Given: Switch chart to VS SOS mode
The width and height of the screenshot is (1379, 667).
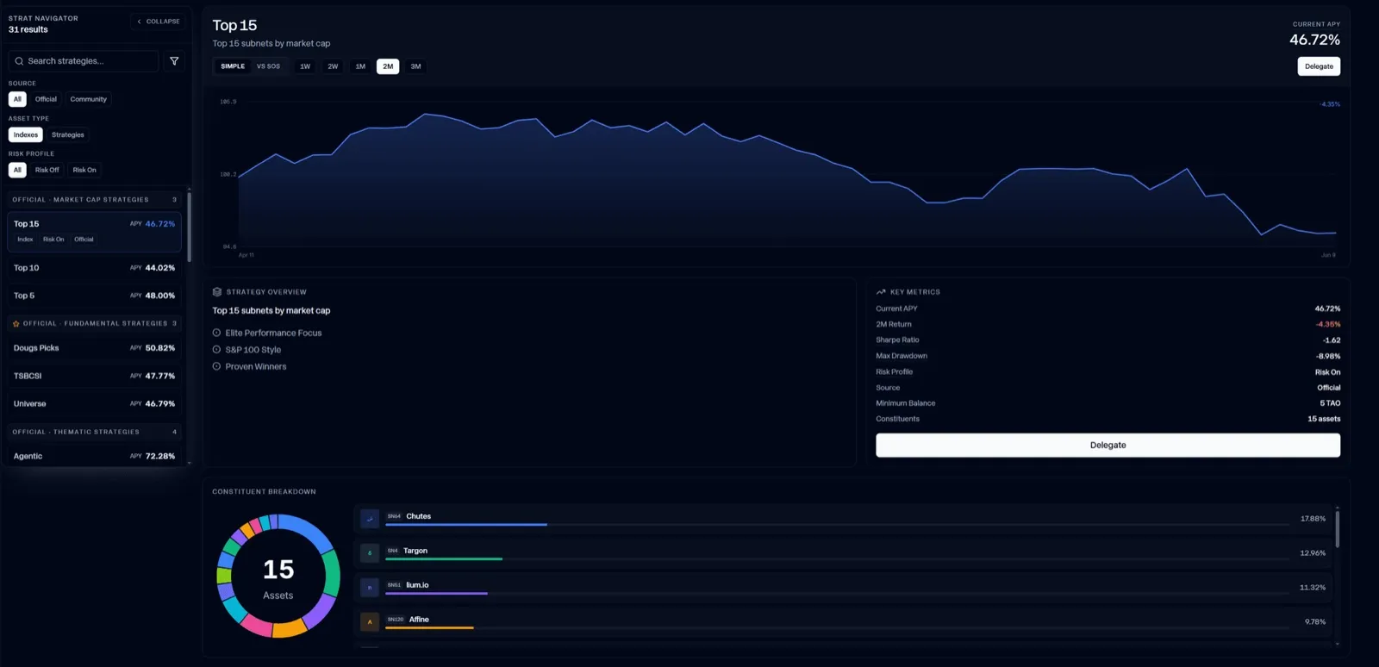Looking at the screenshot, I should [x=268, y=66].
